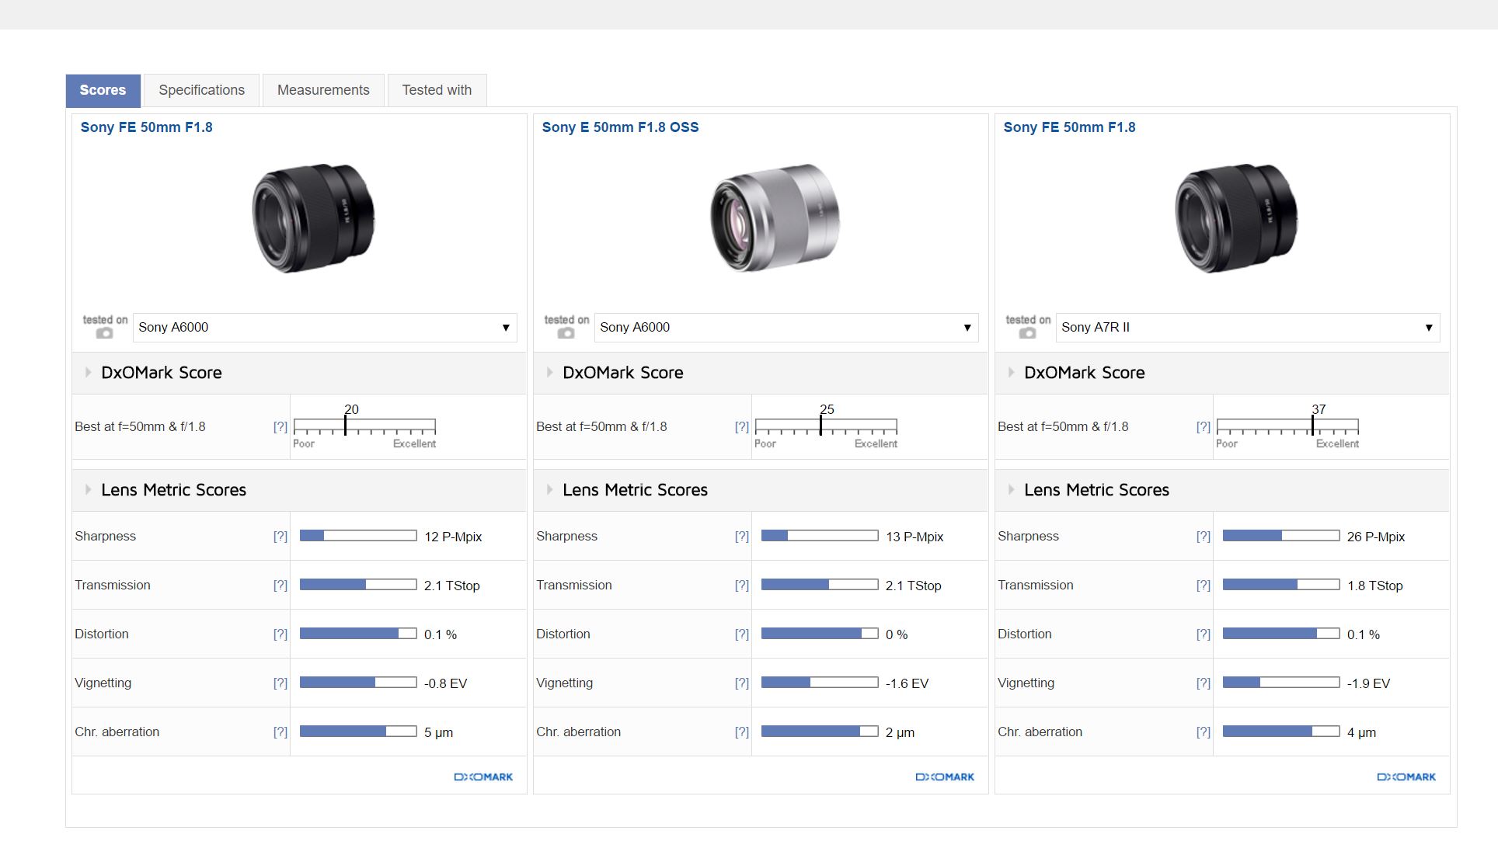Click Vignetting help [?] in first column
The width and height of the screenshot is (1498, 862).
tap(280, 683)
